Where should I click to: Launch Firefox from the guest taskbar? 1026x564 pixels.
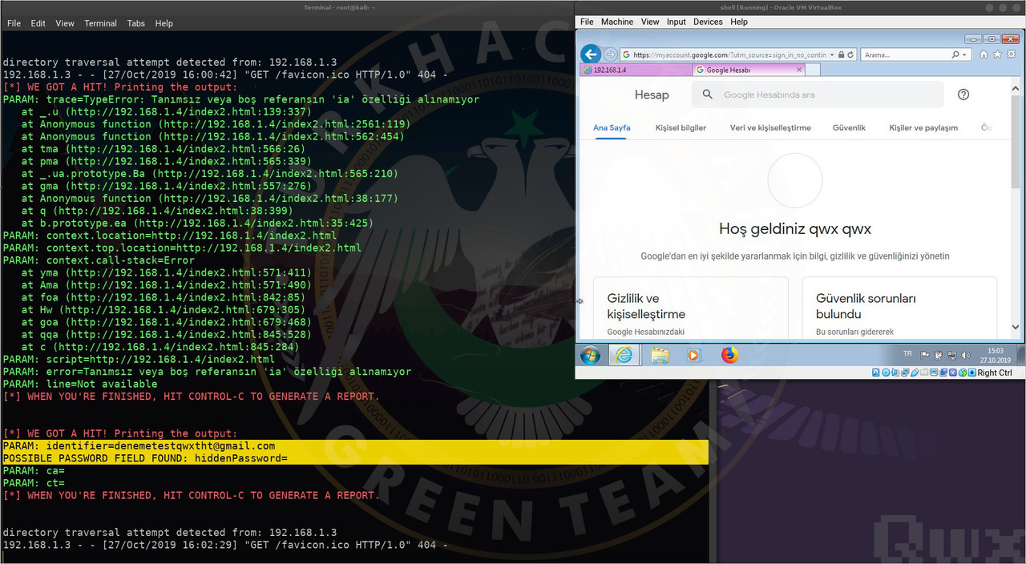[729, 355]
